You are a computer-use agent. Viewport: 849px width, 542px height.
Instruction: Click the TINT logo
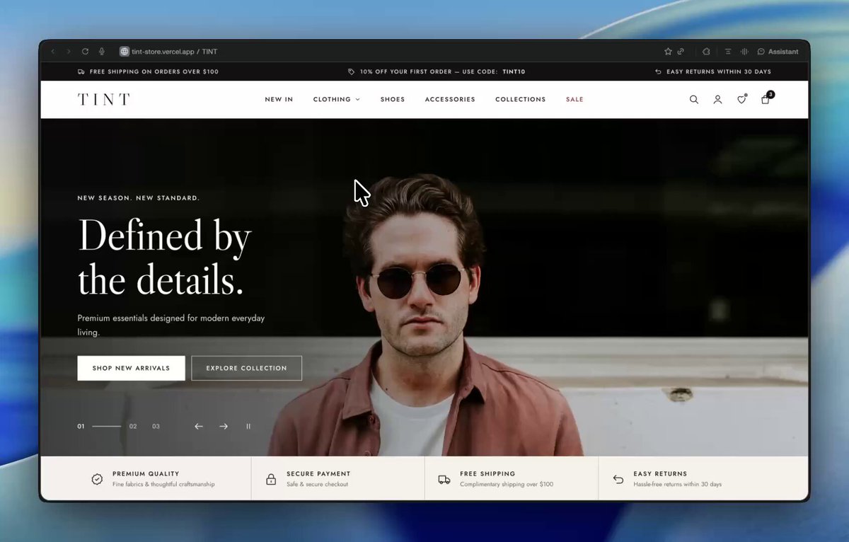(104, 100)
